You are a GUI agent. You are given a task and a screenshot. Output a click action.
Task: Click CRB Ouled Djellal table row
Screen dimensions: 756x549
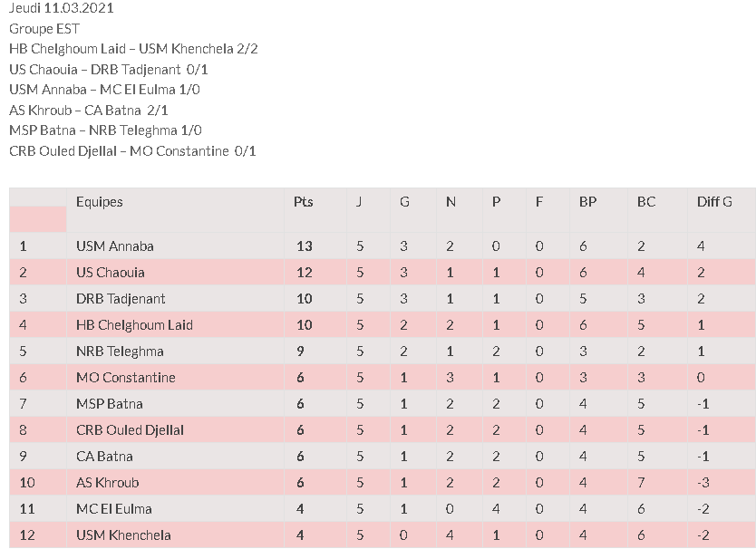click(x=383, y=430)
